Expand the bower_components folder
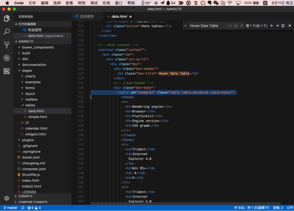This screenshot has width=294, height=211. [38, 47]
